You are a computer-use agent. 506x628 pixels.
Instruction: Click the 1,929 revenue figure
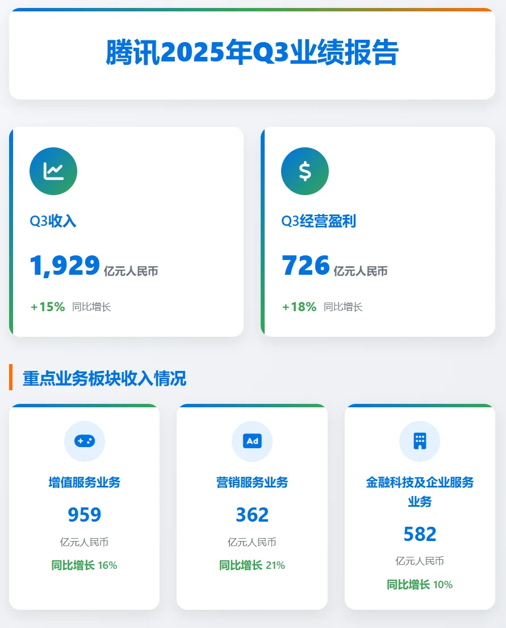(64, 266)
